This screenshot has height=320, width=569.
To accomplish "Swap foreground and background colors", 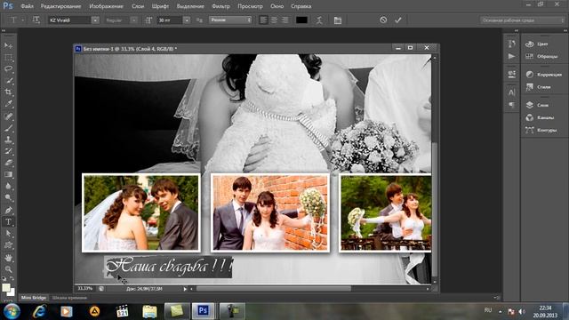I will (x=12, y=279).
